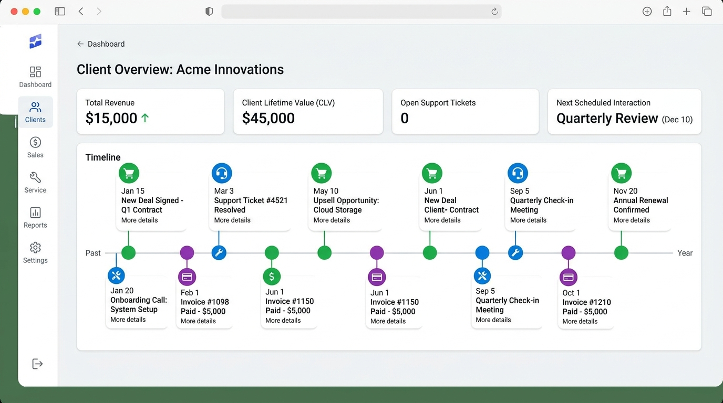Click the headset icon above Mar 3
Image resolution: width=723 pixels, height=403 pixels.
pos(222,173)
